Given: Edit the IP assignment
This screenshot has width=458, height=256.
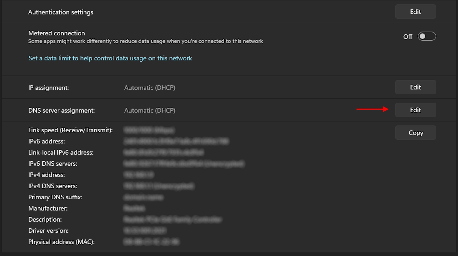Looking at the screenshot, I should [x=415, y=87].
